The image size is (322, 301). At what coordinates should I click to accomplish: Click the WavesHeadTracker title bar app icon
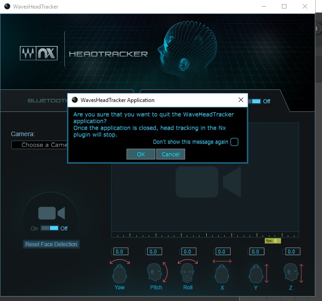click(7, 7)
